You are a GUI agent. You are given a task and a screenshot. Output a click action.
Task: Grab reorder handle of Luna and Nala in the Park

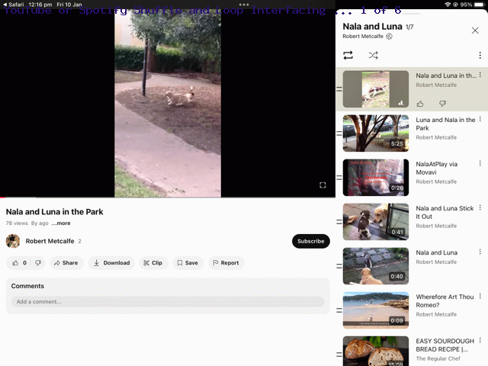click(339, 133)
